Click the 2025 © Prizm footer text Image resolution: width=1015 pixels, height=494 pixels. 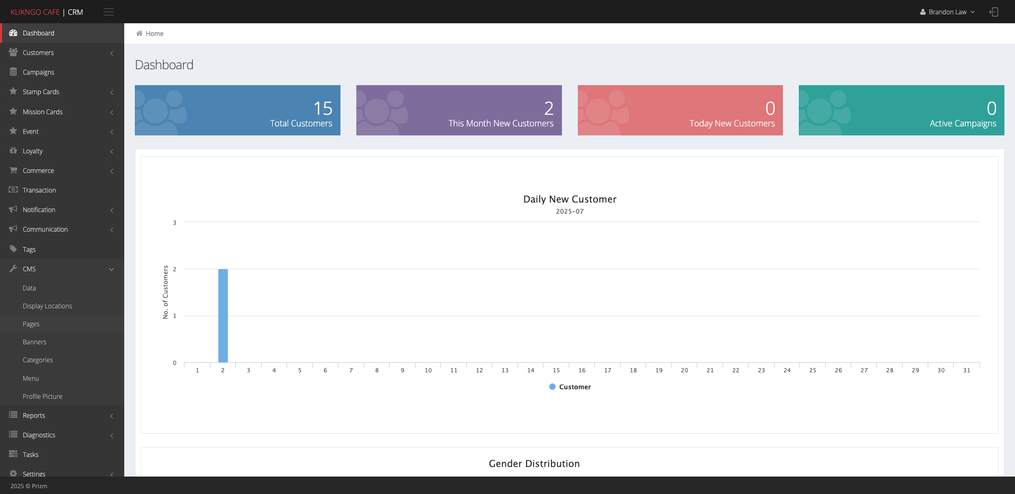29,486
